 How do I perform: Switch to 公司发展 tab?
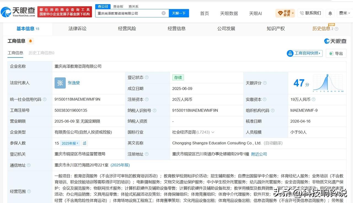pos(226,29)
